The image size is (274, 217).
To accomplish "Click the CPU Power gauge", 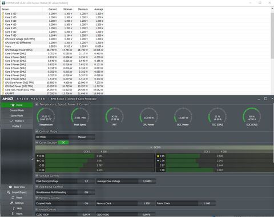I will [x=148, y=117].
